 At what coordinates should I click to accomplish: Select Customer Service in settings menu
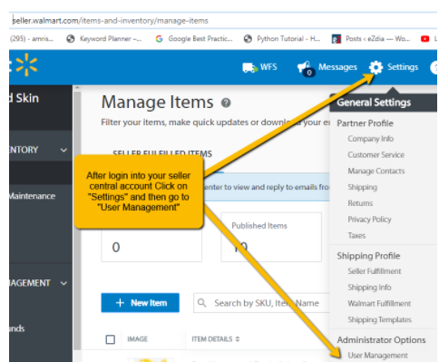(x=376, y=154)
